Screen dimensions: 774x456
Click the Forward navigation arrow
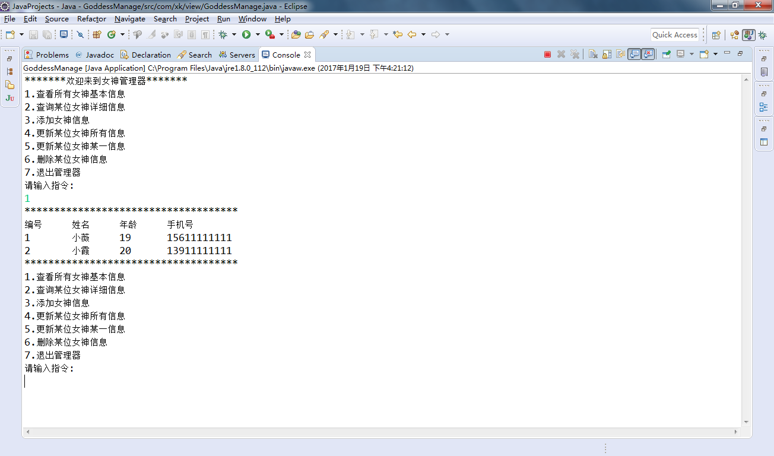[436, 34]
